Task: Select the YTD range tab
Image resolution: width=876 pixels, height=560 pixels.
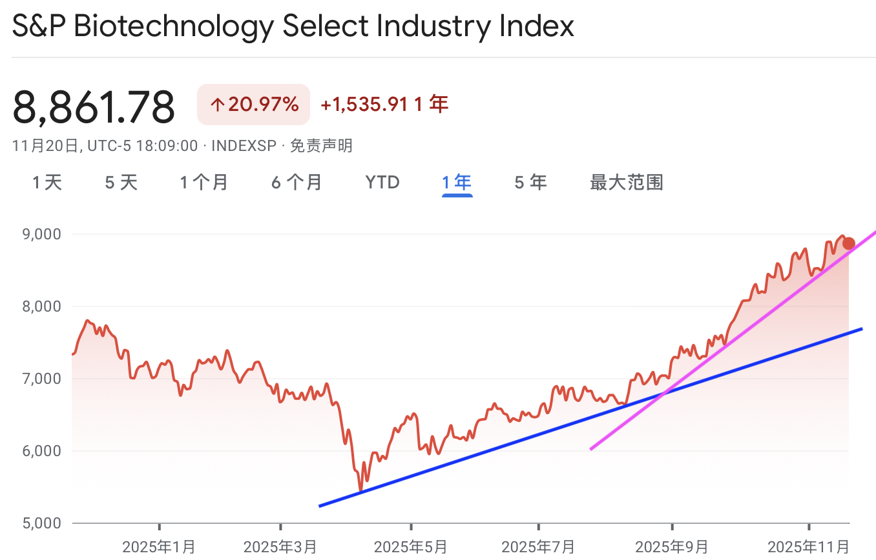Action: [x=382, y=183]
